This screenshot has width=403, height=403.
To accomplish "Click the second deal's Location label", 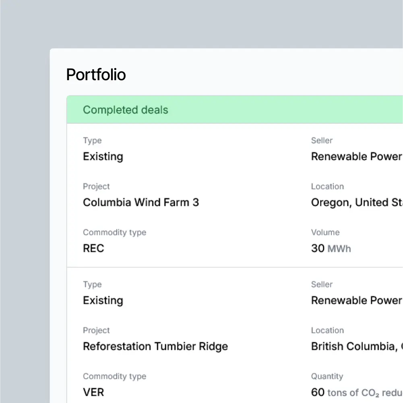I will point(327,330).
